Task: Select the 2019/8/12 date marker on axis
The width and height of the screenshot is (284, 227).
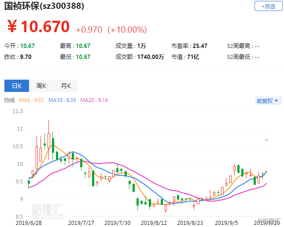Action: 154,223
